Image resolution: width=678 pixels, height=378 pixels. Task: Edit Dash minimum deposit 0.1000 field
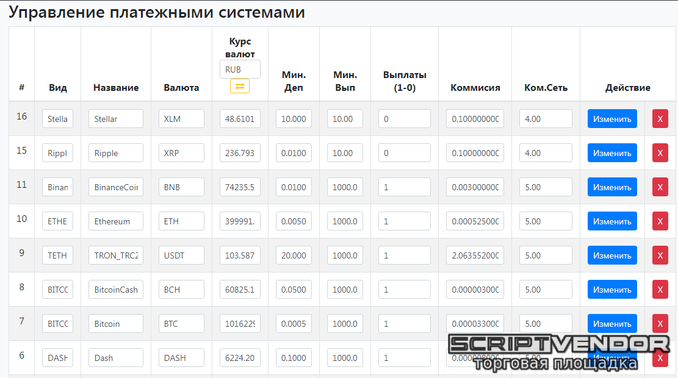[x=294, y=358]
